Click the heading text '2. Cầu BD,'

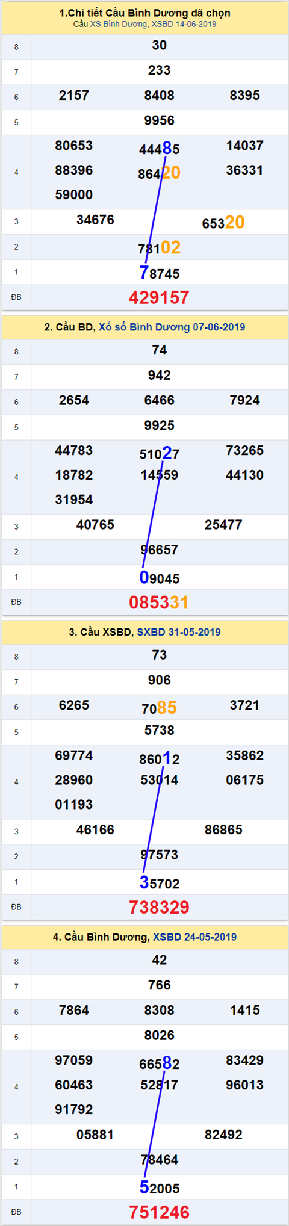coord(70,327)
